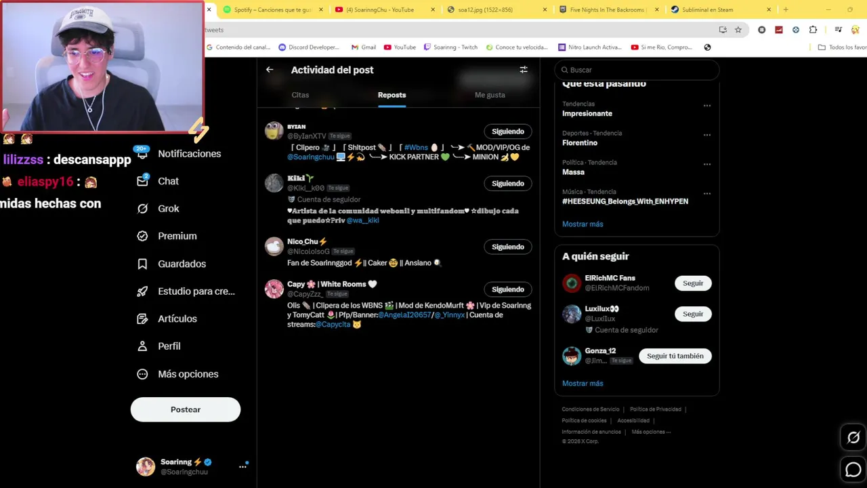Close the Spotify browser tab
Viewport: 867px width, 488px height.
pyautogui.click(x=321, y=9)
